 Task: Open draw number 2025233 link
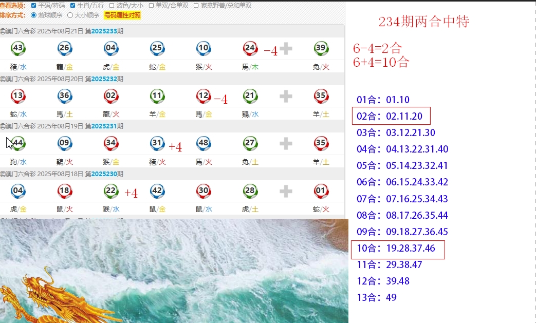pos(104,31)
